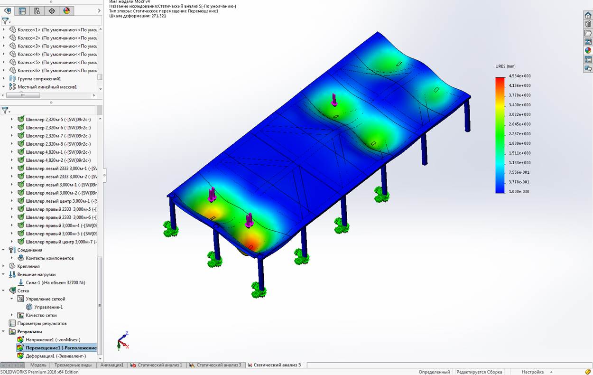
Task: Open the simulation tree filter funnel
Action: coord(5,110)
